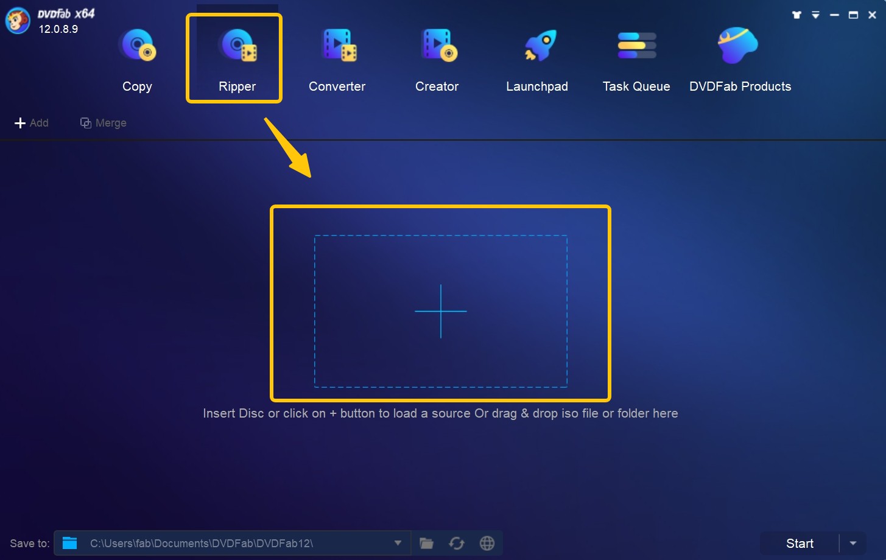Change skin via the t-shirt icon

796,14
